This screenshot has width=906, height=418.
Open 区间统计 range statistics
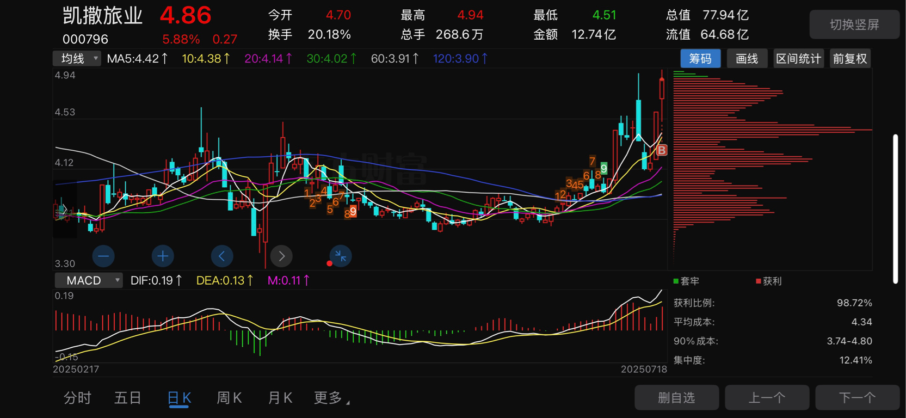point(798,59)
